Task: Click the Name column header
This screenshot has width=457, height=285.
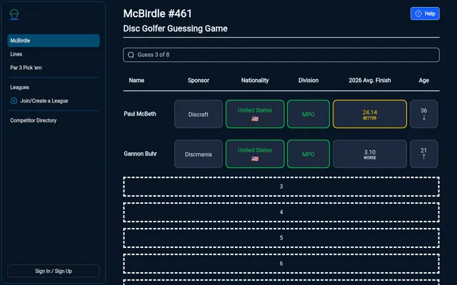Action: click(x=136, y=81)
